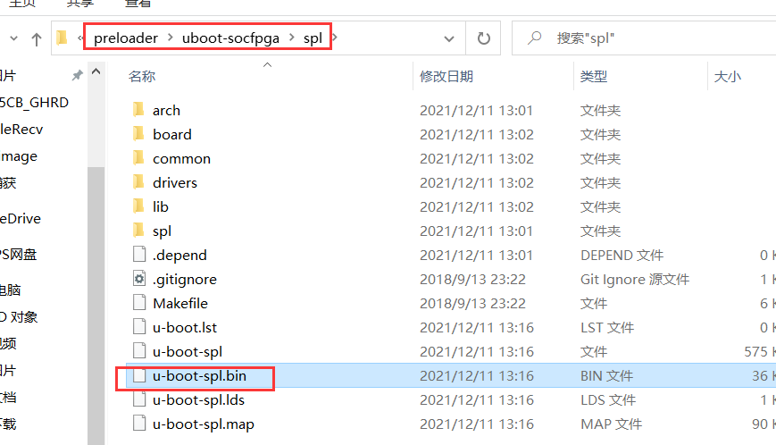The height and width of the screenshot is (445, 776).
Task: Click the Makefile file icon
Action: [139, 302]
